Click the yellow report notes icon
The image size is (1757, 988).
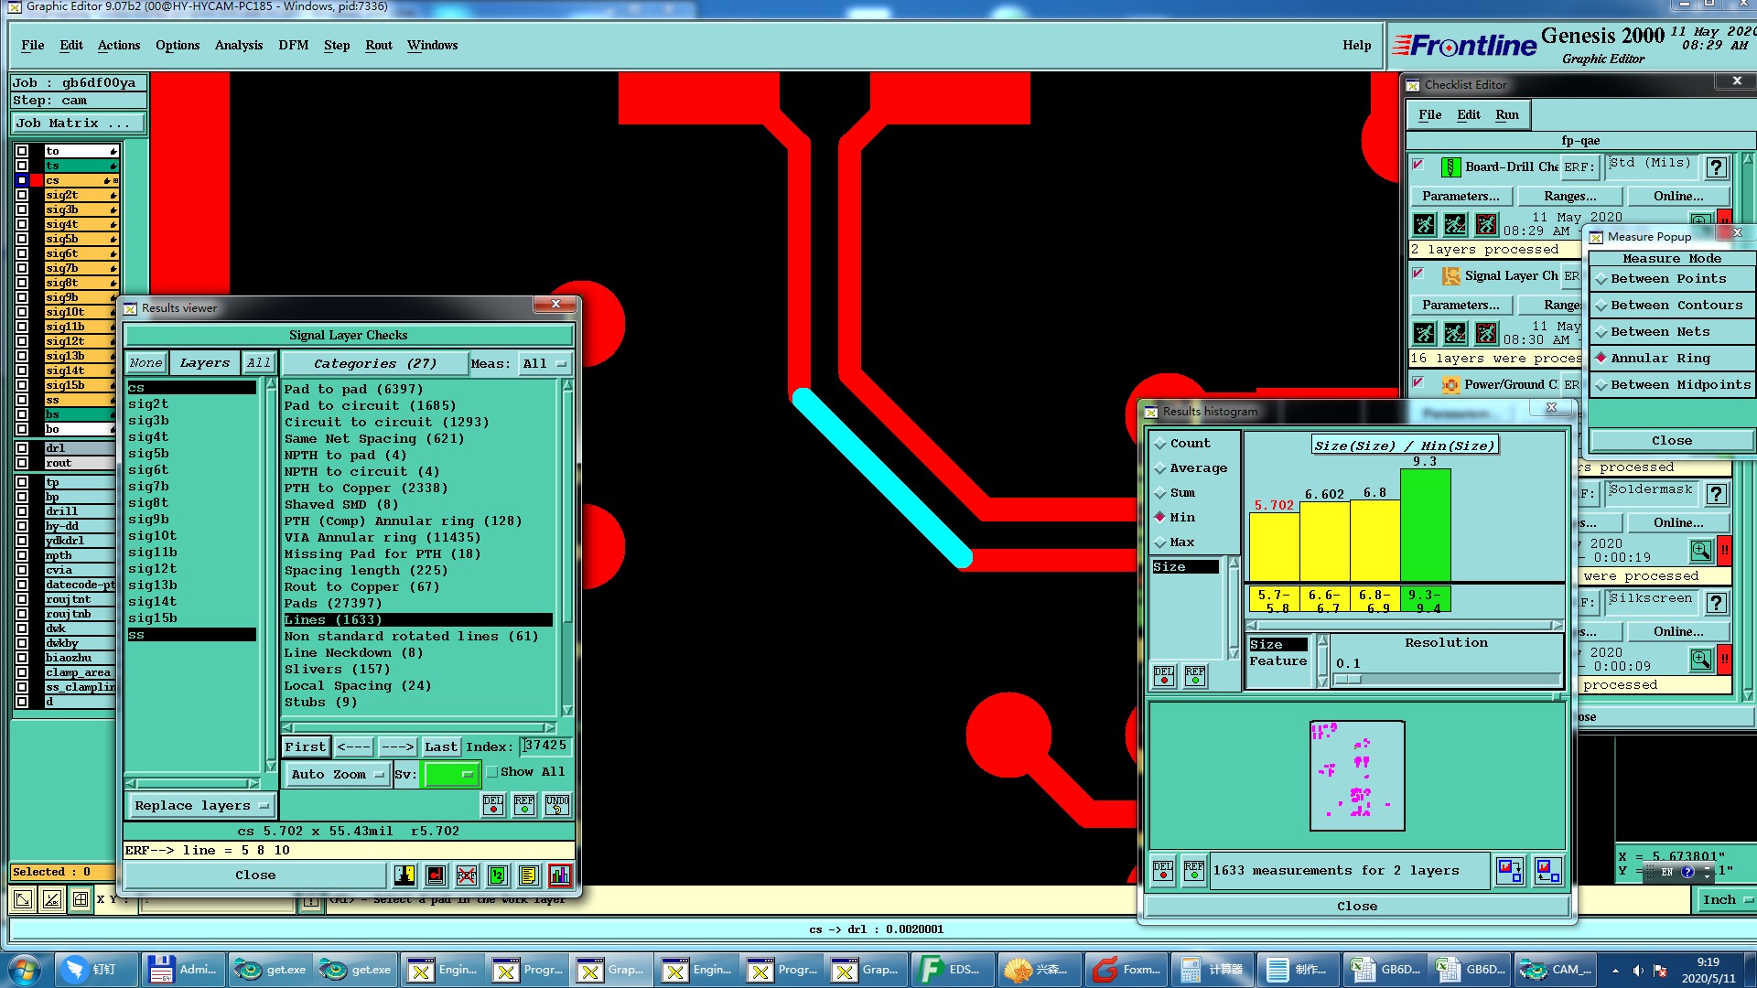click(528, 875)
